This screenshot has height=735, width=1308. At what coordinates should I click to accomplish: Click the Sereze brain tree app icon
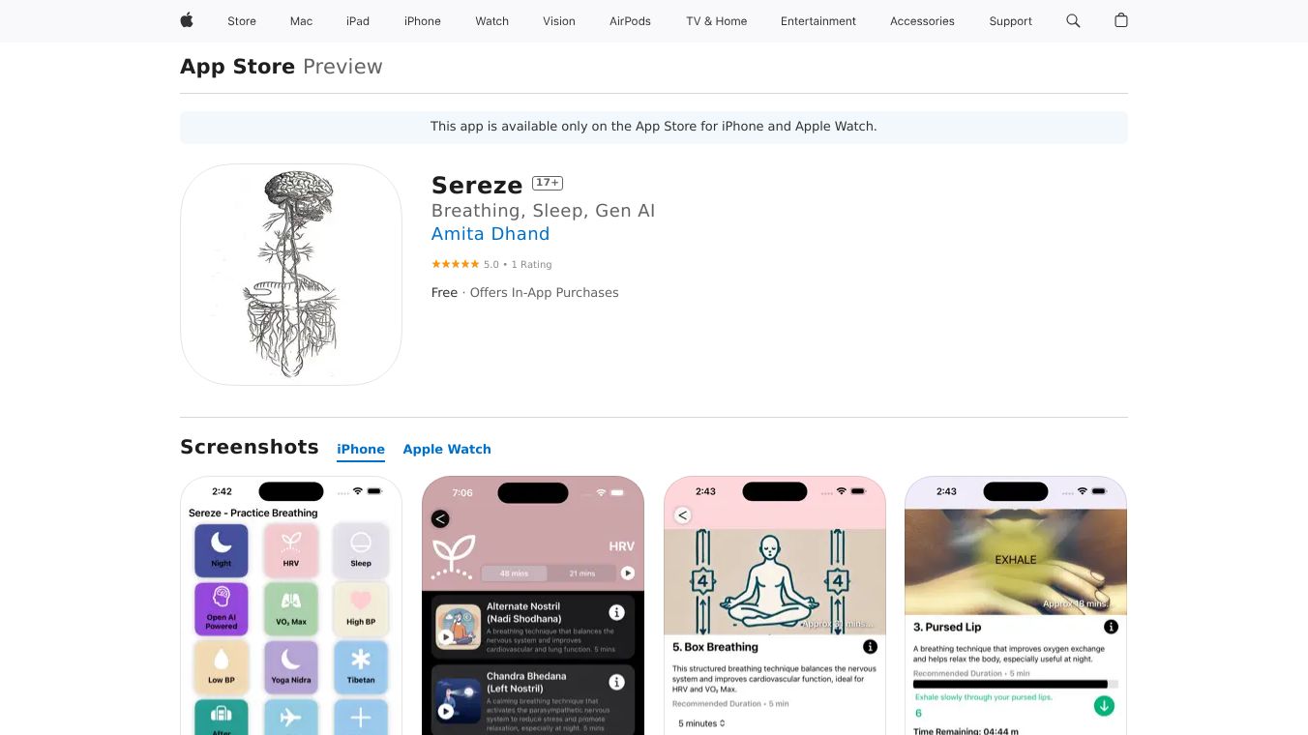click(291, 275)
